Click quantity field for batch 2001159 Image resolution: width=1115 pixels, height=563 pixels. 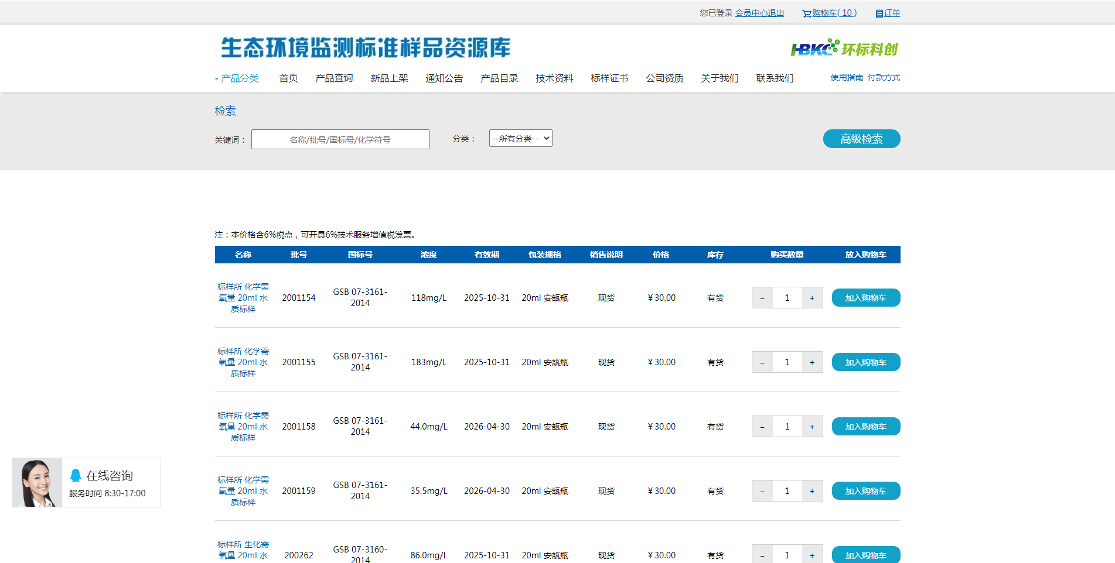point(787,491)
